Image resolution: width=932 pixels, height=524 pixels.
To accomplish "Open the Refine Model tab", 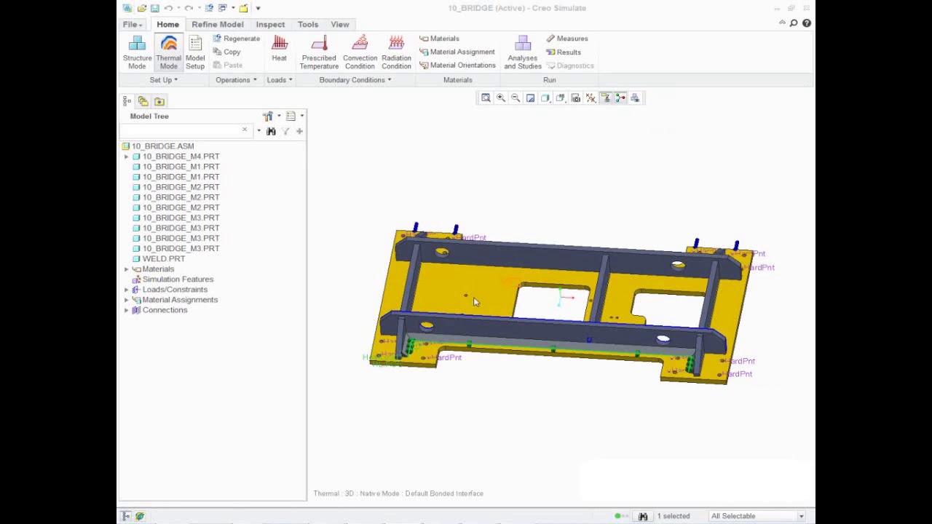I will [218, 24].
